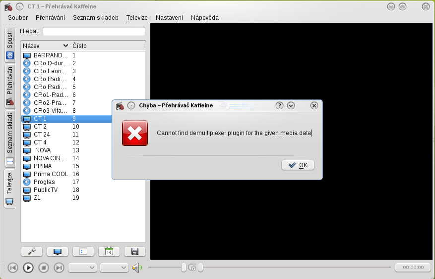Select the NOVA CIN... channel
Viewport: 435px width, 279px height.
coord(66,158)
